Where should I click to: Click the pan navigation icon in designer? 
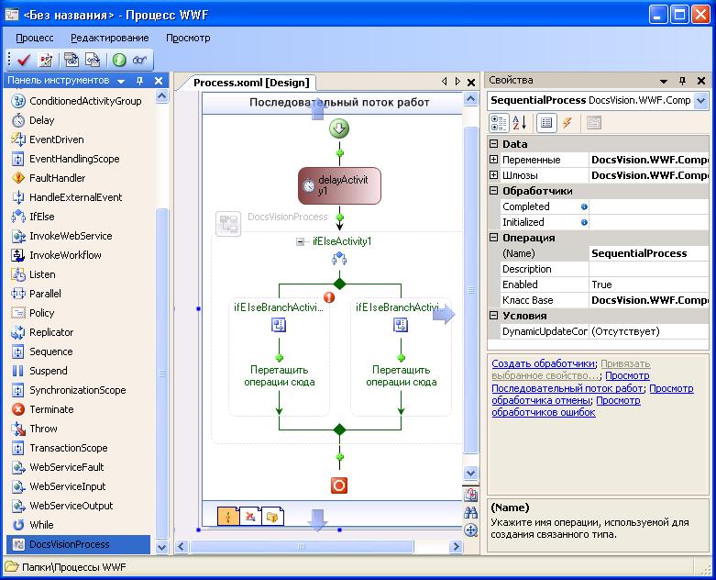click(471, 530)
